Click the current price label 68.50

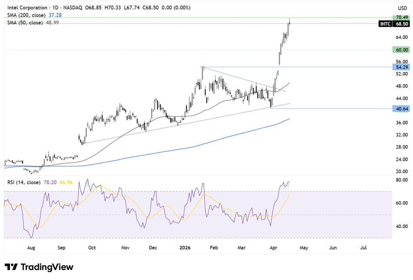(402, 24)
